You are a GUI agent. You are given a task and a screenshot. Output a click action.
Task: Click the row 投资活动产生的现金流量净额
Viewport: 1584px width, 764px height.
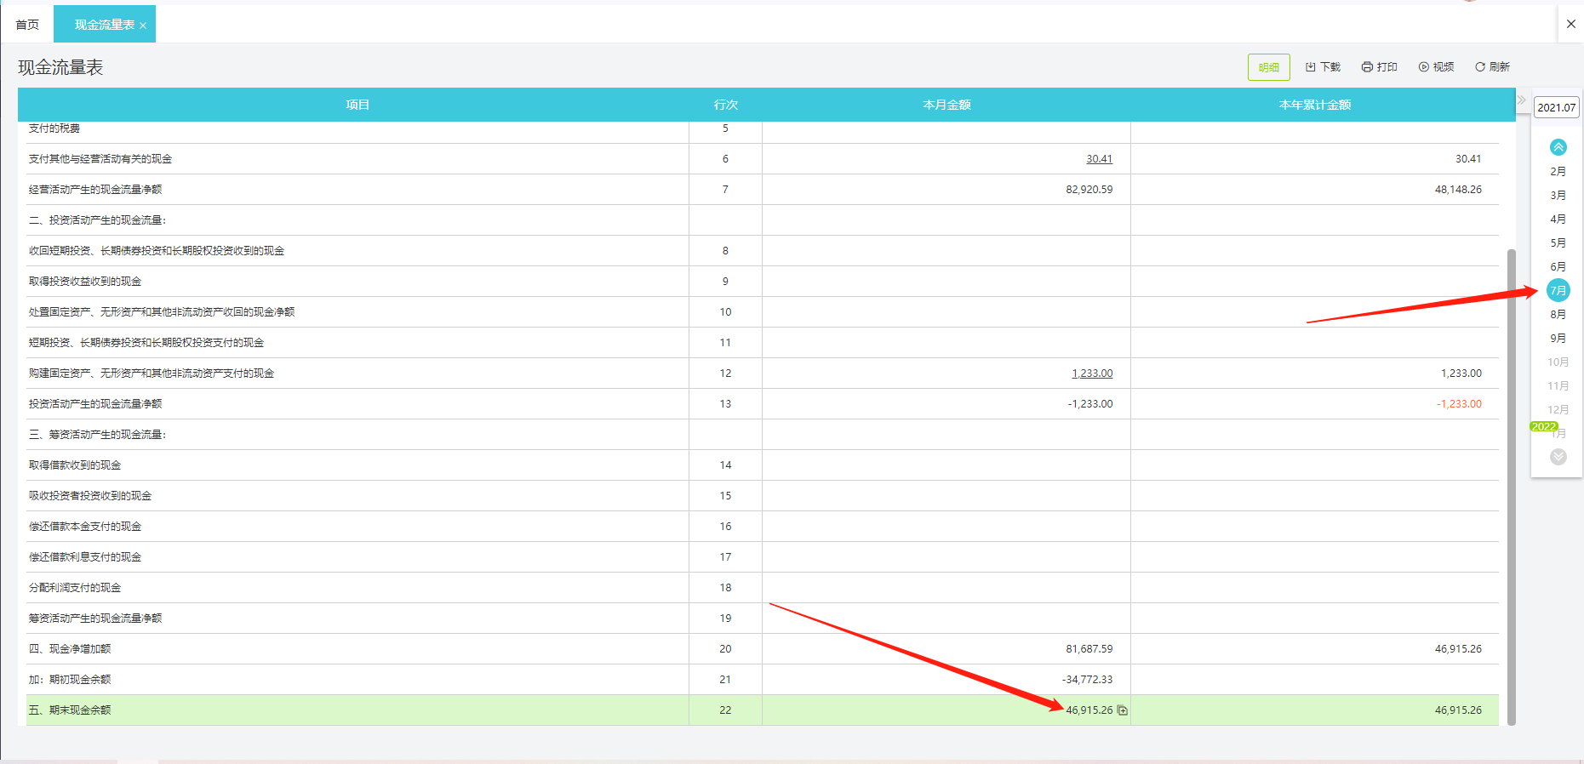763,404
